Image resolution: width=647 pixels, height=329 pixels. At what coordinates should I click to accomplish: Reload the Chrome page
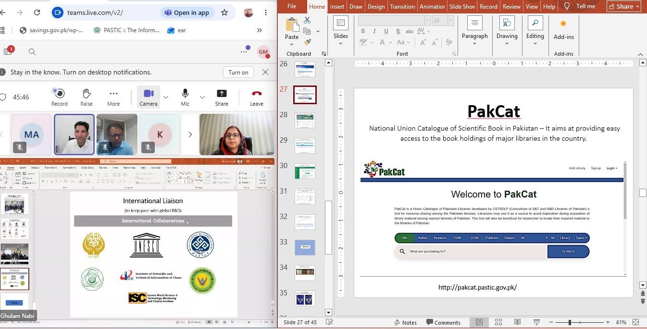coord(37,13)
